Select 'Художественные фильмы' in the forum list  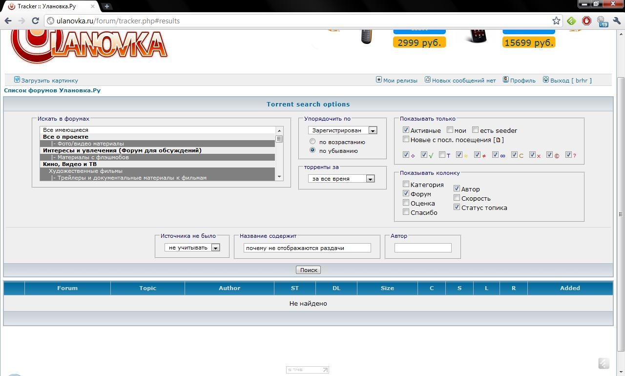[x=85, y=171]
